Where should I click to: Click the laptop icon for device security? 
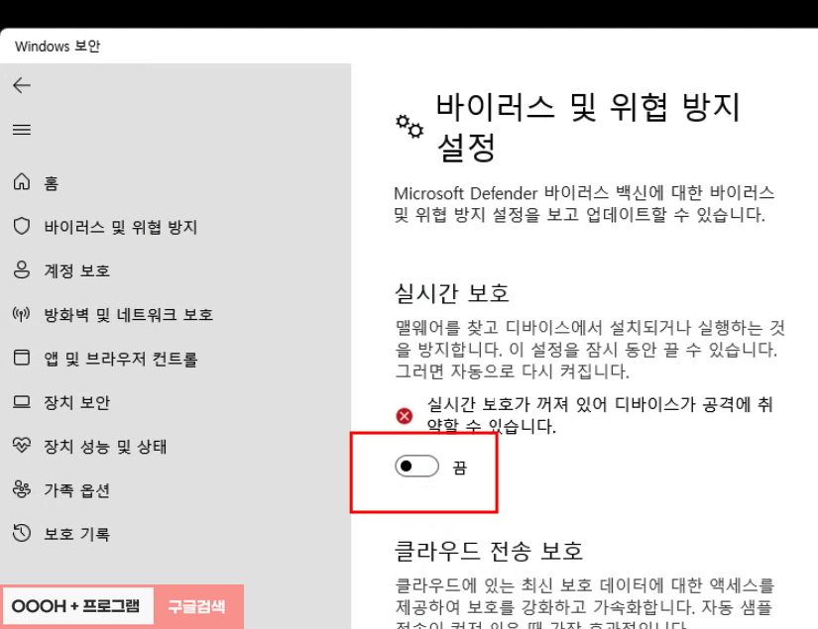click(x=22, y=402)
